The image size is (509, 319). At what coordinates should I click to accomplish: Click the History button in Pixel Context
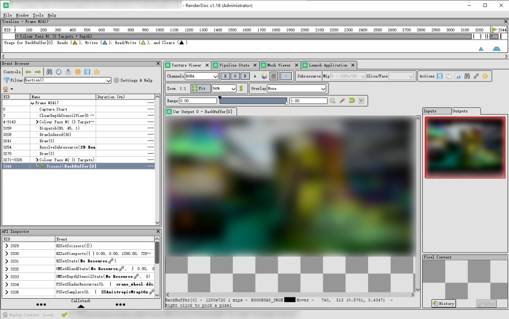click(x=443, y=303)
